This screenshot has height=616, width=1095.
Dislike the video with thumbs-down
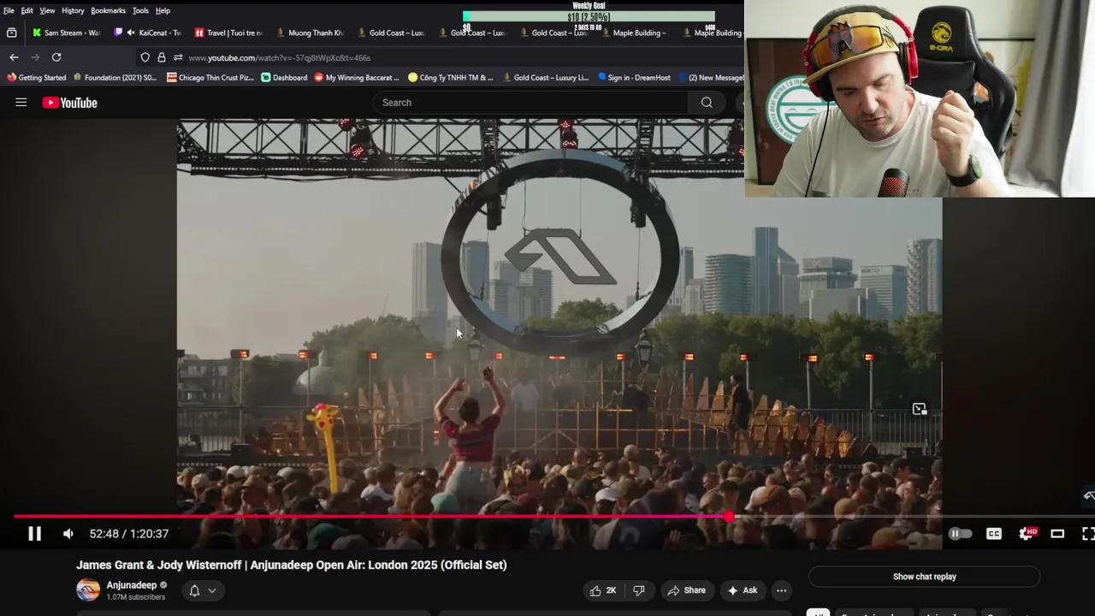pyautogui.click(x=639, y=590)
